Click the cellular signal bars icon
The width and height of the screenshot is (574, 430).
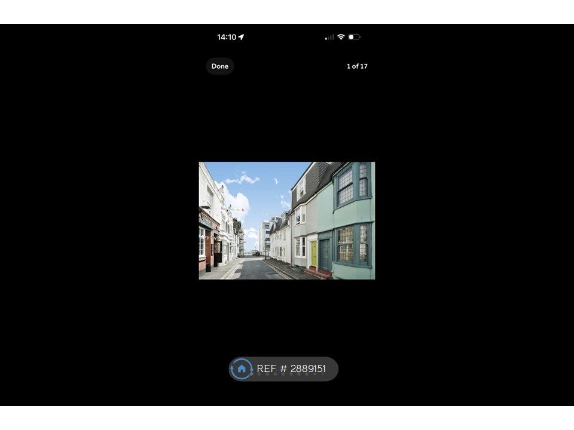tap(329, 37)
